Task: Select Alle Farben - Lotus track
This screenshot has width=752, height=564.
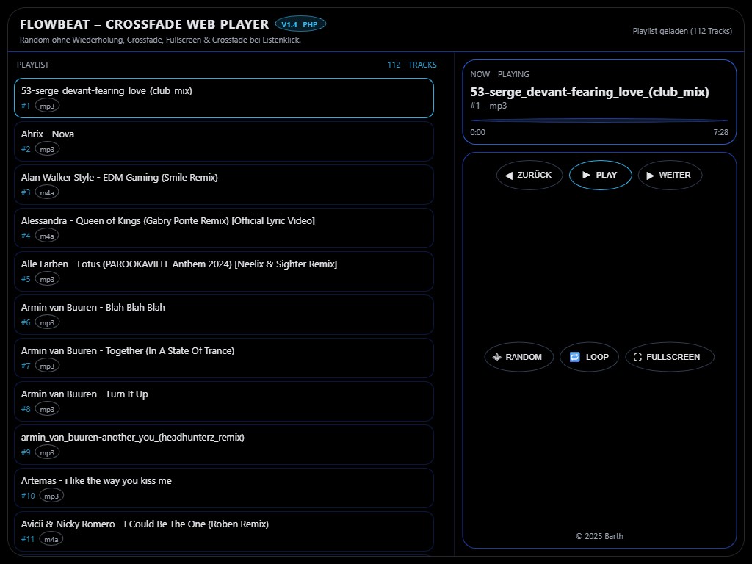Action: point(223,271)
